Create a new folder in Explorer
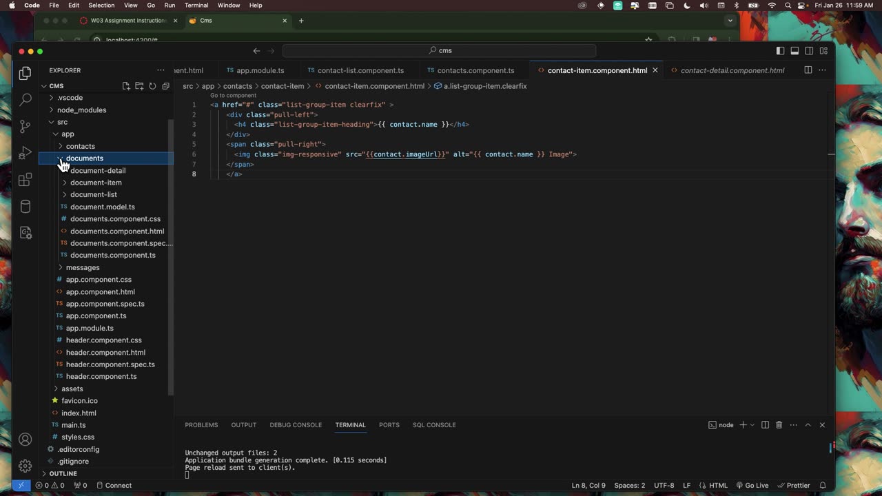The width and height of the screenshot is (882, 496). (139, 86)
